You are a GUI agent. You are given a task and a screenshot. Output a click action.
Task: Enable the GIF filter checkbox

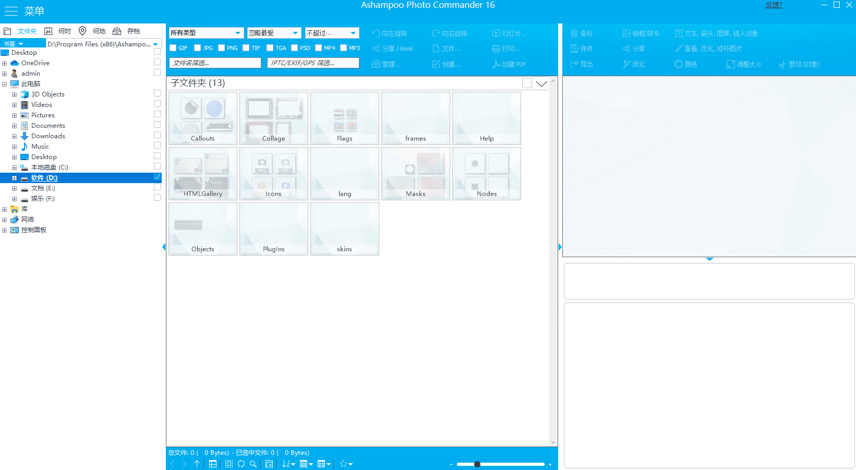[173, 48]
